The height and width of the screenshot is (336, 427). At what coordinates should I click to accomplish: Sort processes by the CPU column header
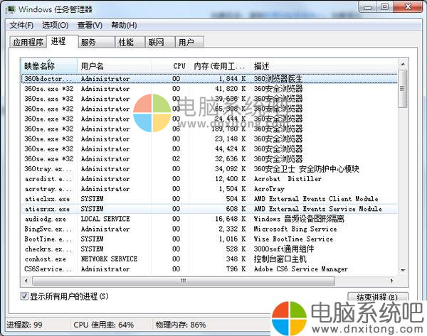click(x=179, y=65)
